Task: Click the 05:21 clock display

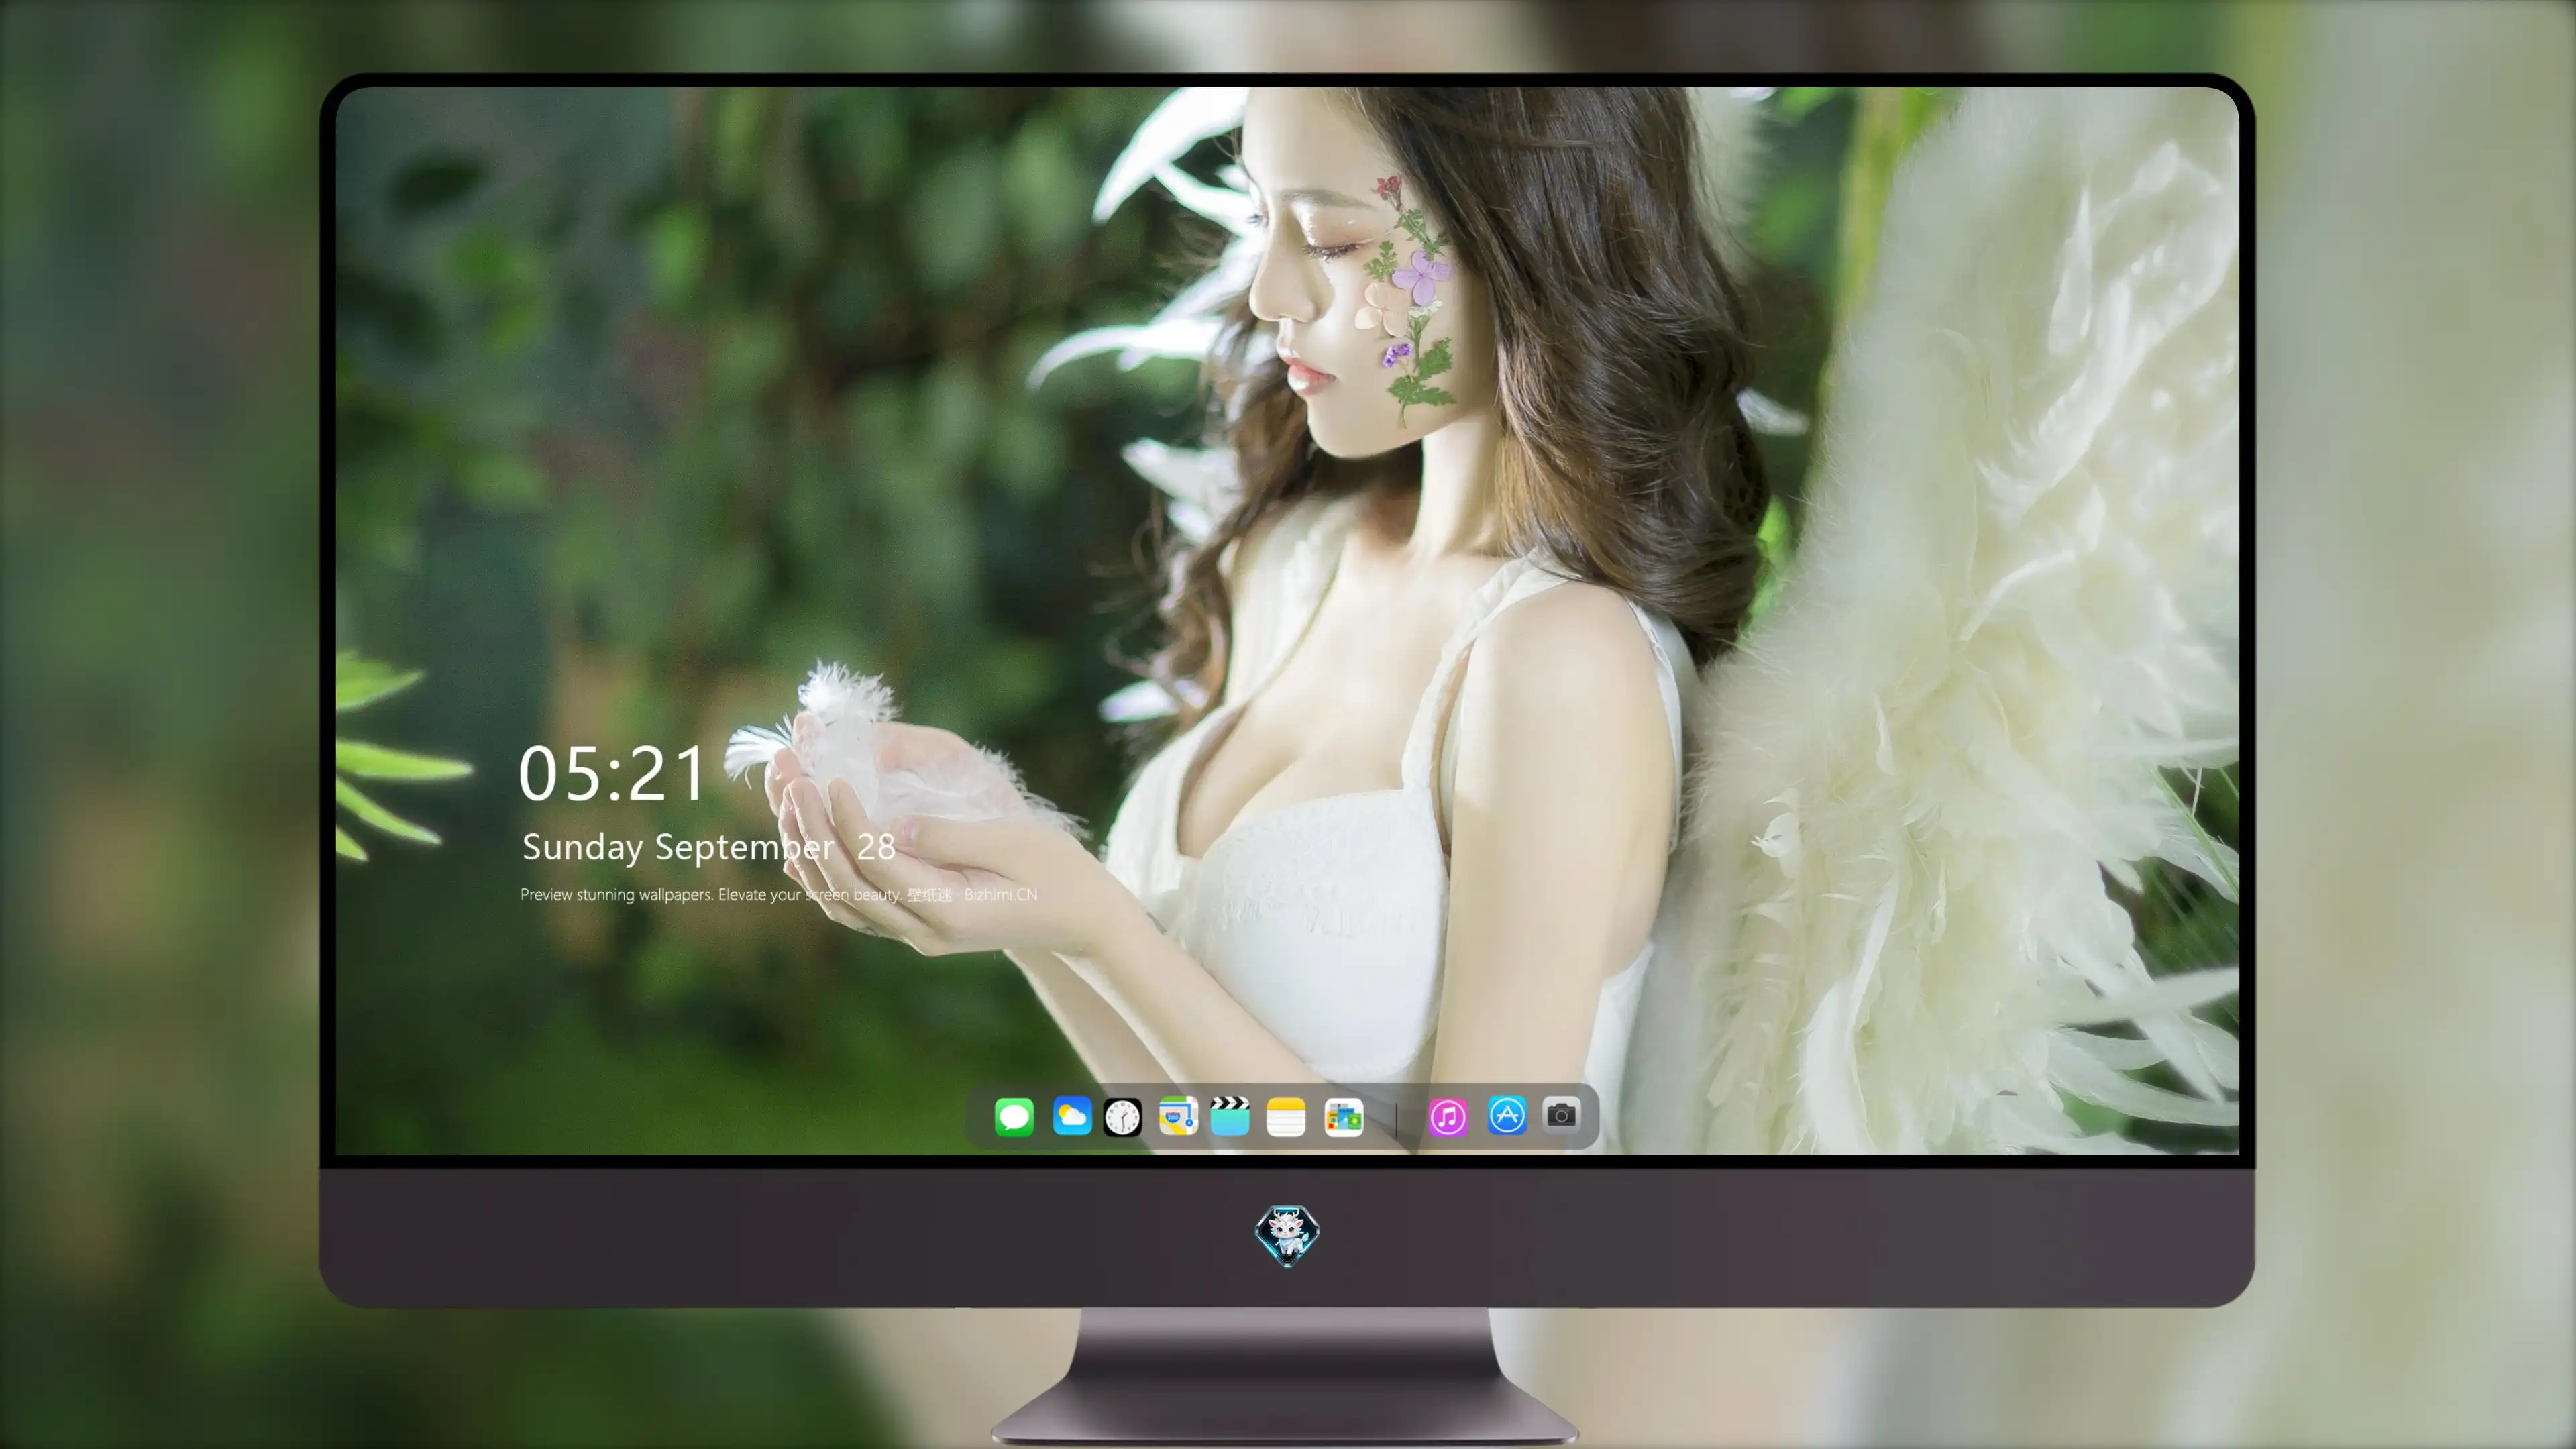Action: click(612, 774)
